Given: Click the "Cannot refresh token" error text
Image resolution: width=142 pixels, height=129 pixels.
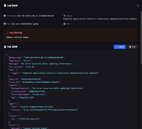Looking at the screenshot, I should point(17,37).
